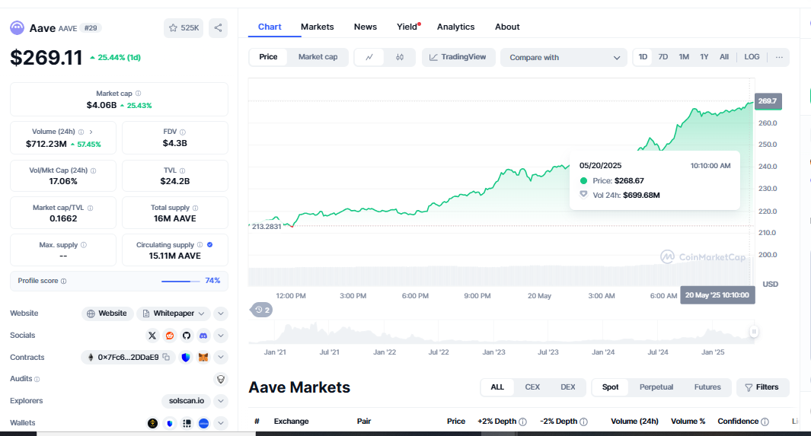Add Aave to watchlist via star button
The width and height of the screenshot is (811, 436).
(x=184, y=28)
